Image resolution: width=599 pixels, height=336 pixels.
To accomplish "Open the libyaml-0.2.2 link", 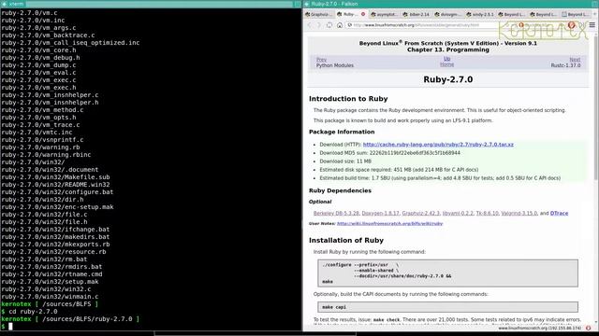I will [x=458, y=214].
